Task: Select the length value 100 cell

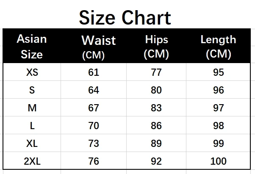Action: (218, 161)
